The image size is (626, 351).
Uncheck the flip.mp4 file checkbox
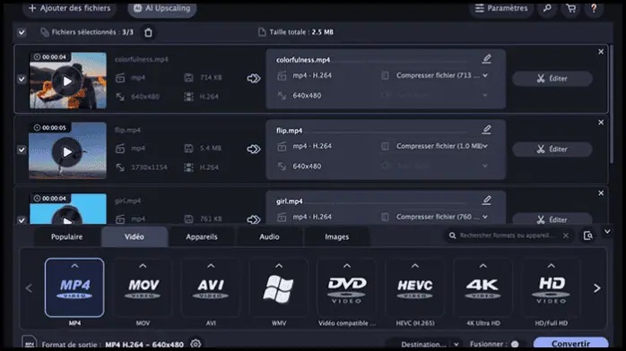[x=22, y=150]
